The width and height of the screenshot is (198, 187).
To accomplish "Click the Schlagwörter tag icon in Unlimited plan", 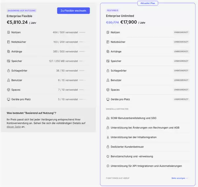I will (x=108, y=71).
